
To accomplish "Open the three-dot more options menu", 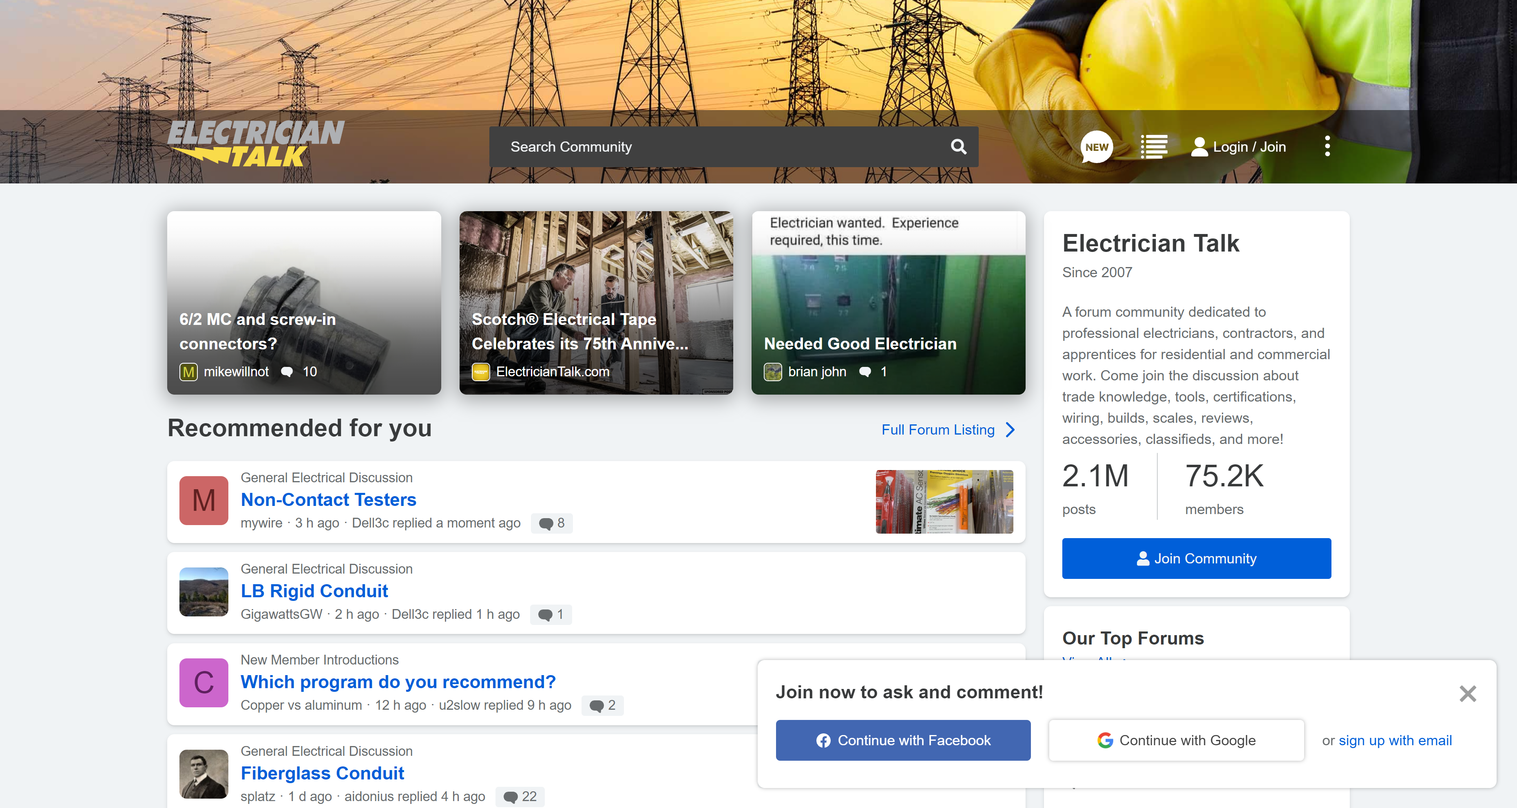I will click(1327, 146).
